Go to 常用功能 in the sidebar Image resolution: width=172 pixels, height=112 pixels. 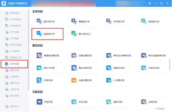coord(14,13)
